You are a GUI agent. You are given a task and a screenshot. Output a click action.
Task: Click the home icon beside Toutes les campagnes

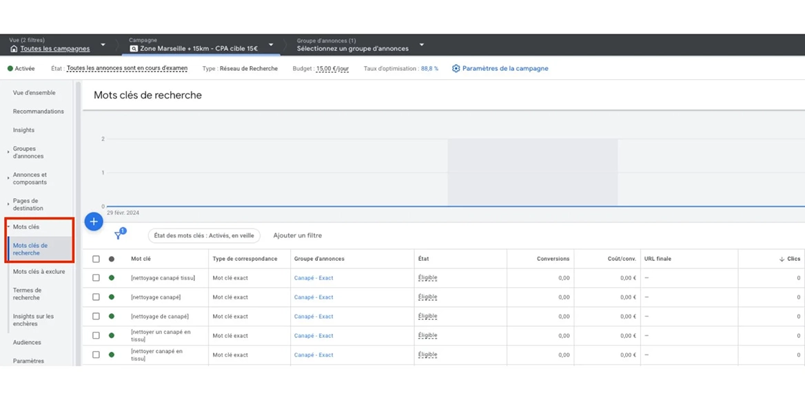[14, 49]
